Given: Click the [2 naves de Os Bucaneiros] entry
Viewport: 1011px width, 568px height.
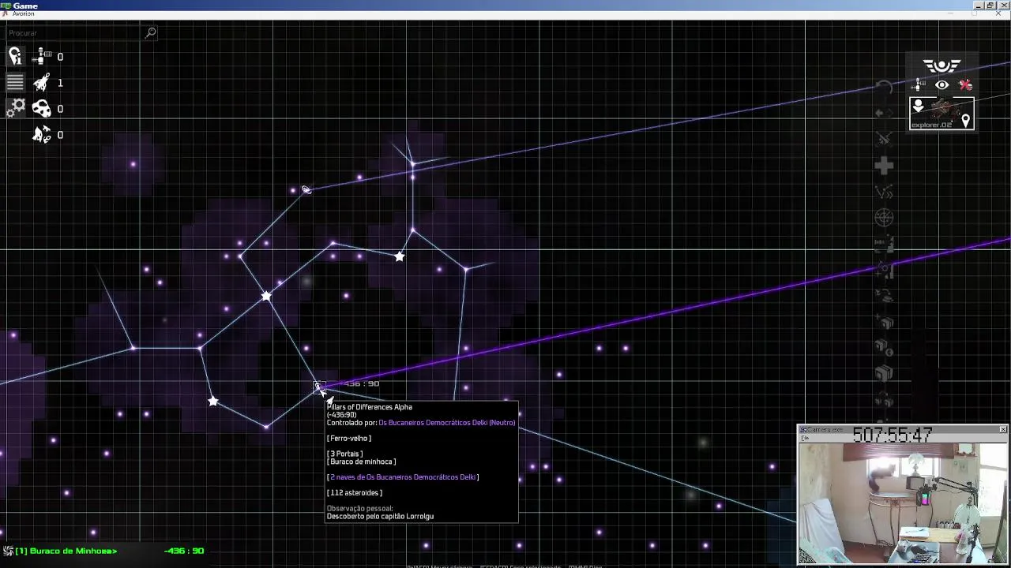Looking at the screenshot, I should [403, 477].
